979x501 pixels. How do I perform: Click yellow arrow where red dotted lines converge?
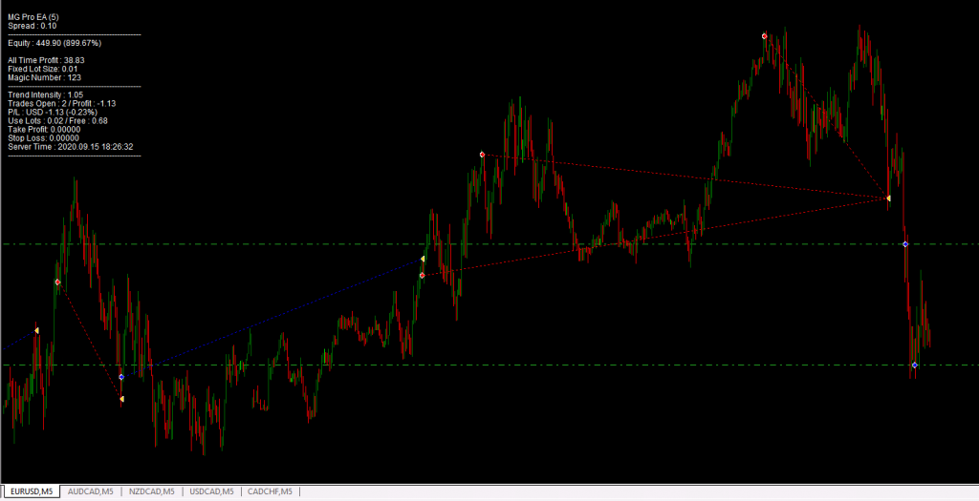pyautogui.click(x=888, y=198)
